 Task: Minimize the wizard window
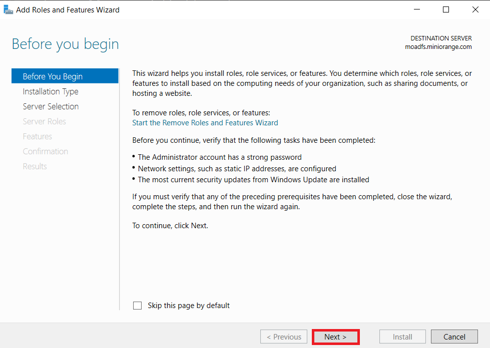[417, 9]
